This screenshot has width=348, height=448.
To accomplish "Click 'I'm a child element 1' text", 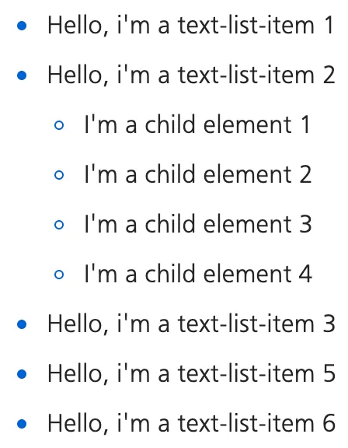I will pos(197,124).
